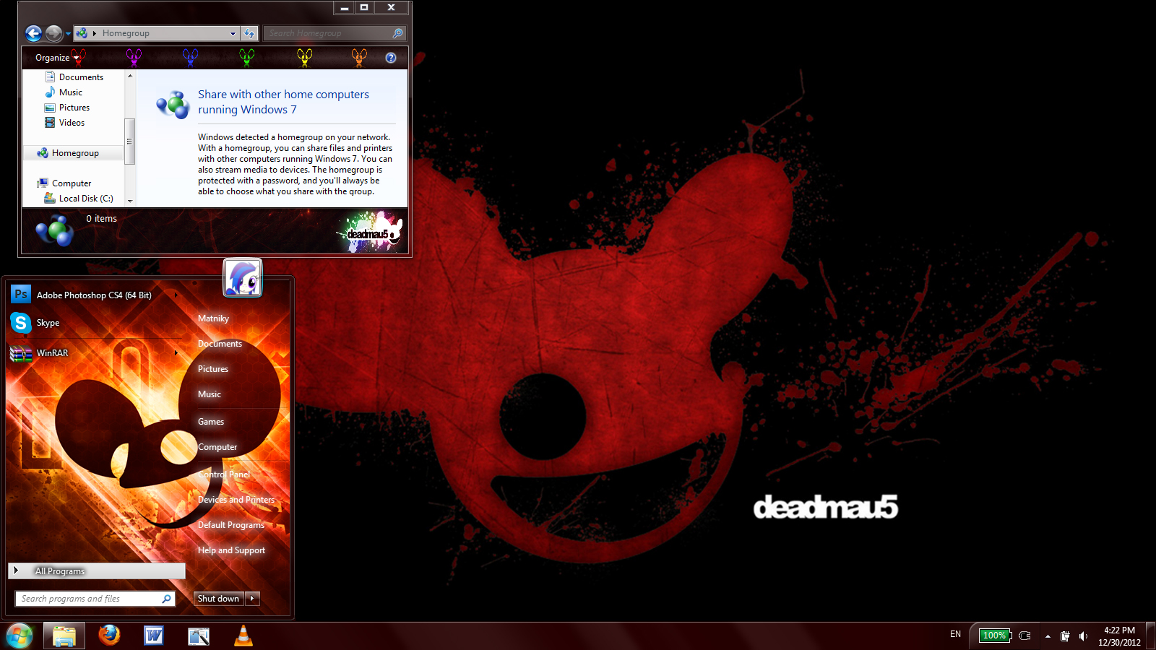
Task: Open clock showing 4:22 PM
Action: [1119, 636]
